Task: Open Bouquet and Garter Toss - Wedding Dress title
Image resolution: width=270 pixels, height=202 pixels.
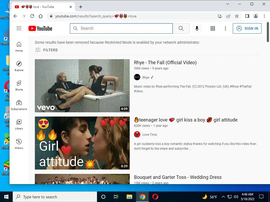Action: (178, 177)
